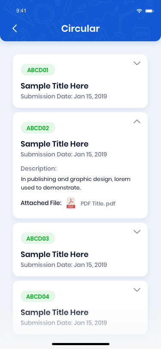This screenshot has height=349, width=161.
Task: Select the ABCD02 description text
Action: (76, 184)
